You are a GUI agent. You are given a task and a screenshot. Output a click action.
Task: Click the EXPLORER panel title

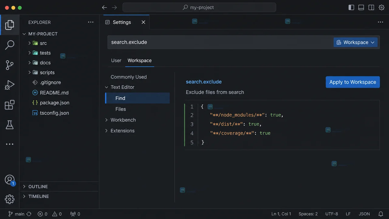tap(40, 22)
